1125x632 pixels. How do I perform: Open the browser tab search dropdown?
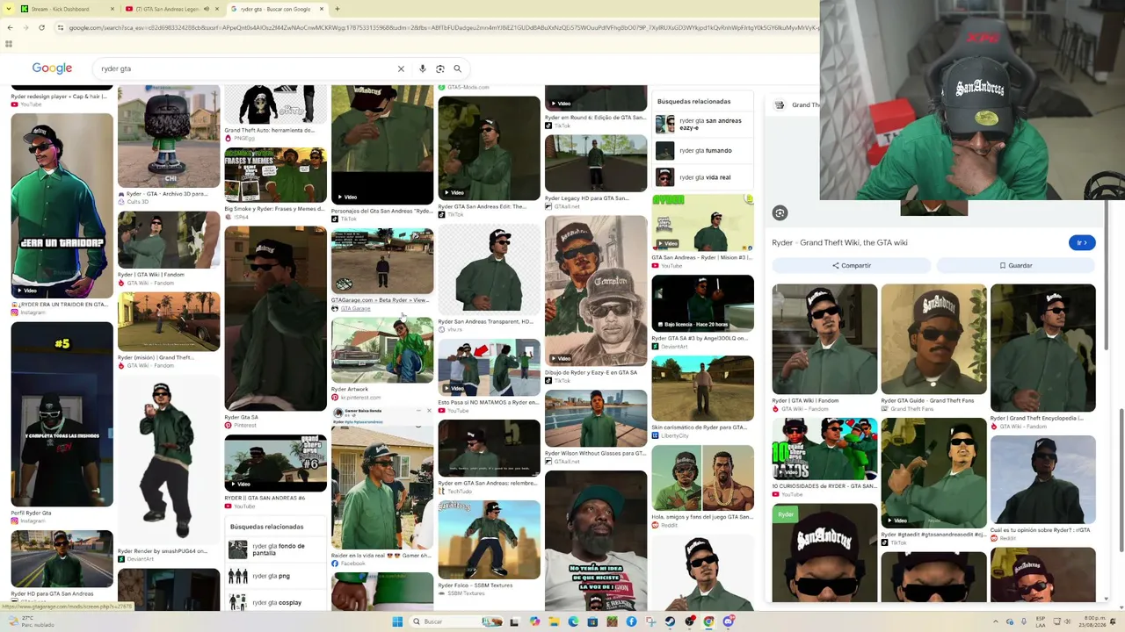pyautogui.click(x=8, y=9)
